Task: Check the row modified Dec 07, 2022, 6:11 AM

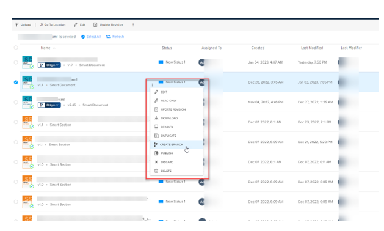Action: point(16,162)
